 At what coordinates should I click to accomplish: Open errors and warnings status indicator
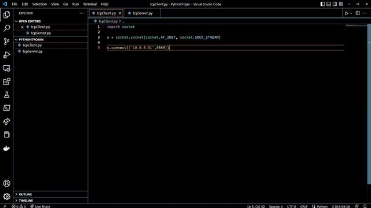tap(19, 206)
